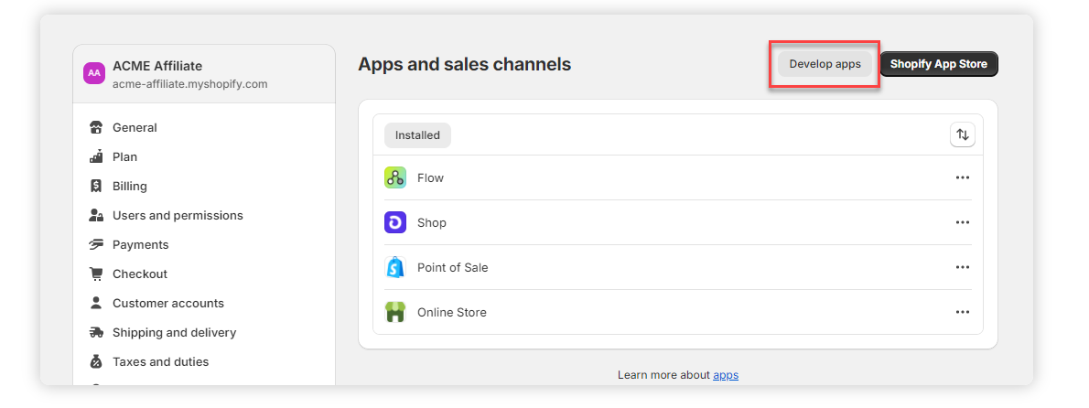Click the Point of Sale icon

click(395, 268)
